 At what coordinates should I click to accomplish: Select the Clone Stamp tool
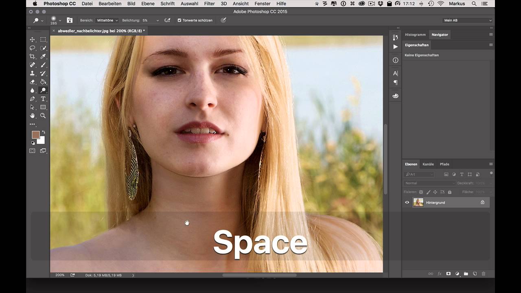point(32,74)
